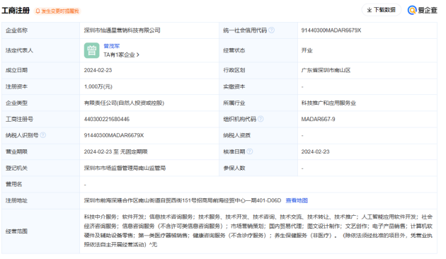Click the 纳税人资质 label cell
This screenshot has width=446, height=259.
(x=258, y=136)
